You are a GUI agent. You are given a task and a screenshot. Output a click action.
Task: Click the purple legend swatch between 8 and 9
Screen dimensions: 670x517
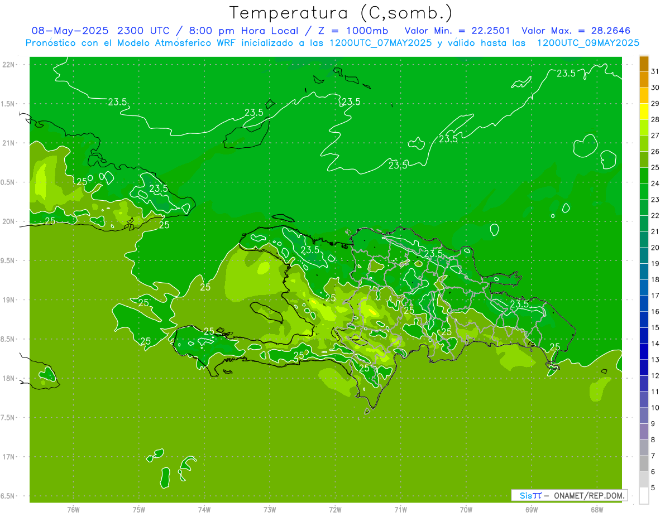coord(644,432)
